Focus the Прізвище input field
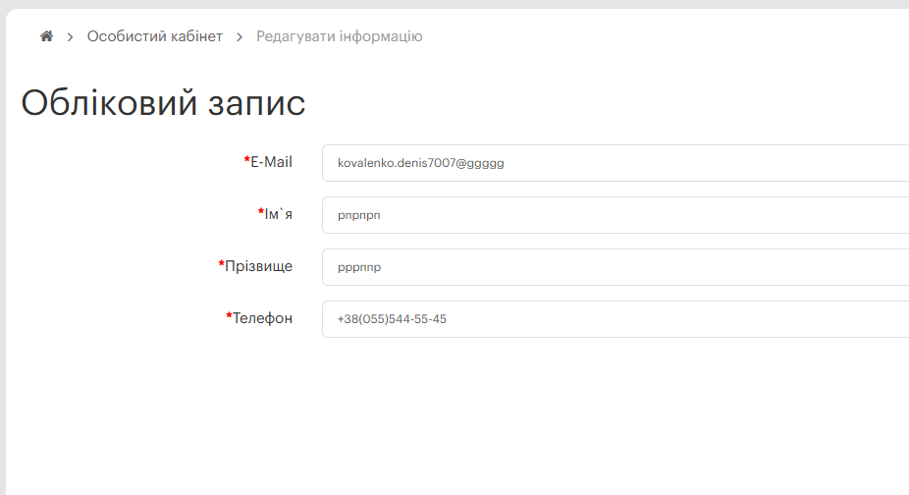This screenshot has height=495, width=909. pos(615,267)
